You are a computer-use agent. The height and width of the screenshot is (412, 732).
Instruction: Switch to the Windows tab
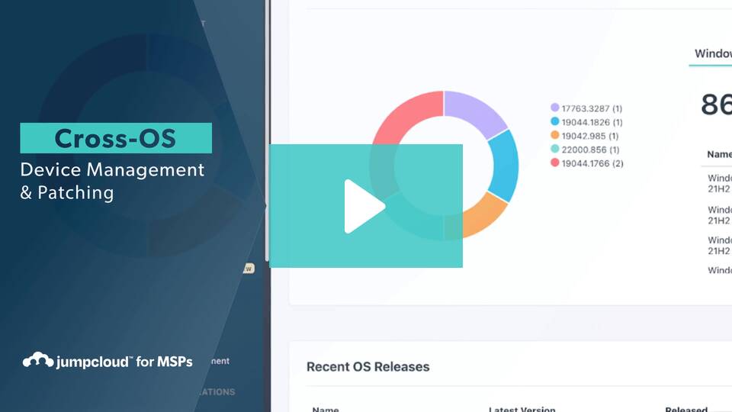point(712,54)
